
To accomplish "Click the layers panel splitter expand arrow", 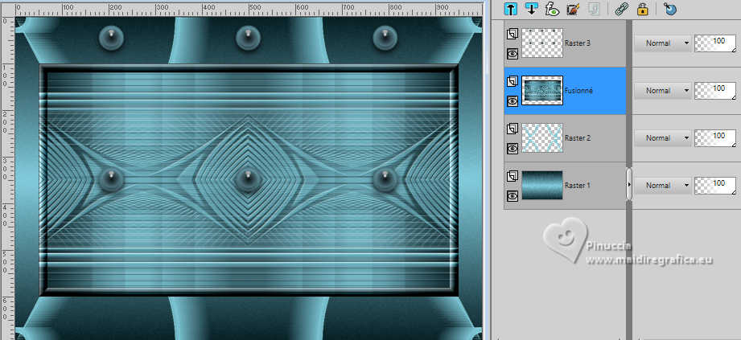I will tap(629, 184).
